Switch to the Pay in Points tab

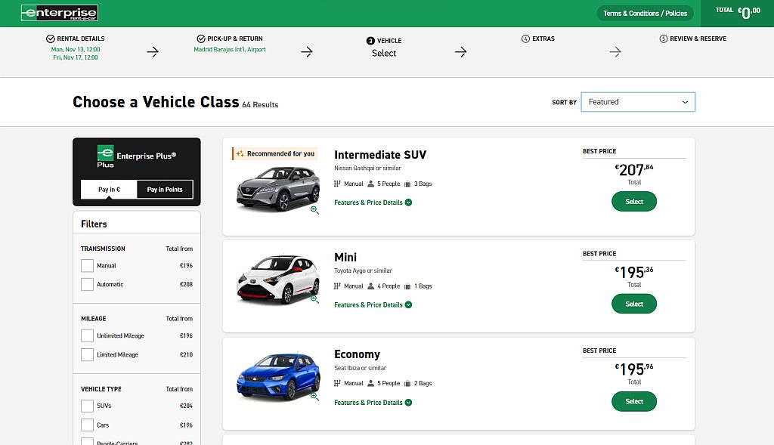(165, 189)
